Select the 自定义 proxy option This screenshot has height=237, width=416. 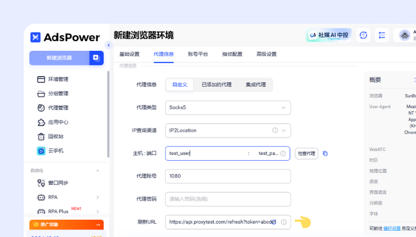tap(180, 84)
